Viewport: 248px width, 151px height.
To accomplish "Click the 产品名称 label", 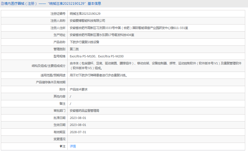I will [x=59, y=42].
